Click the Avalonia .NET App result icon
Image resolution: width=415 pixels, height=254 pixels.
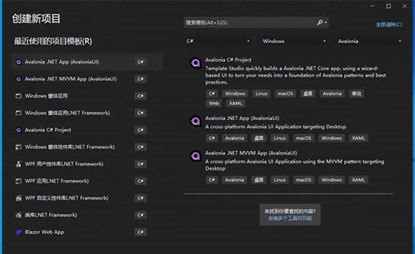click(196, 121)
